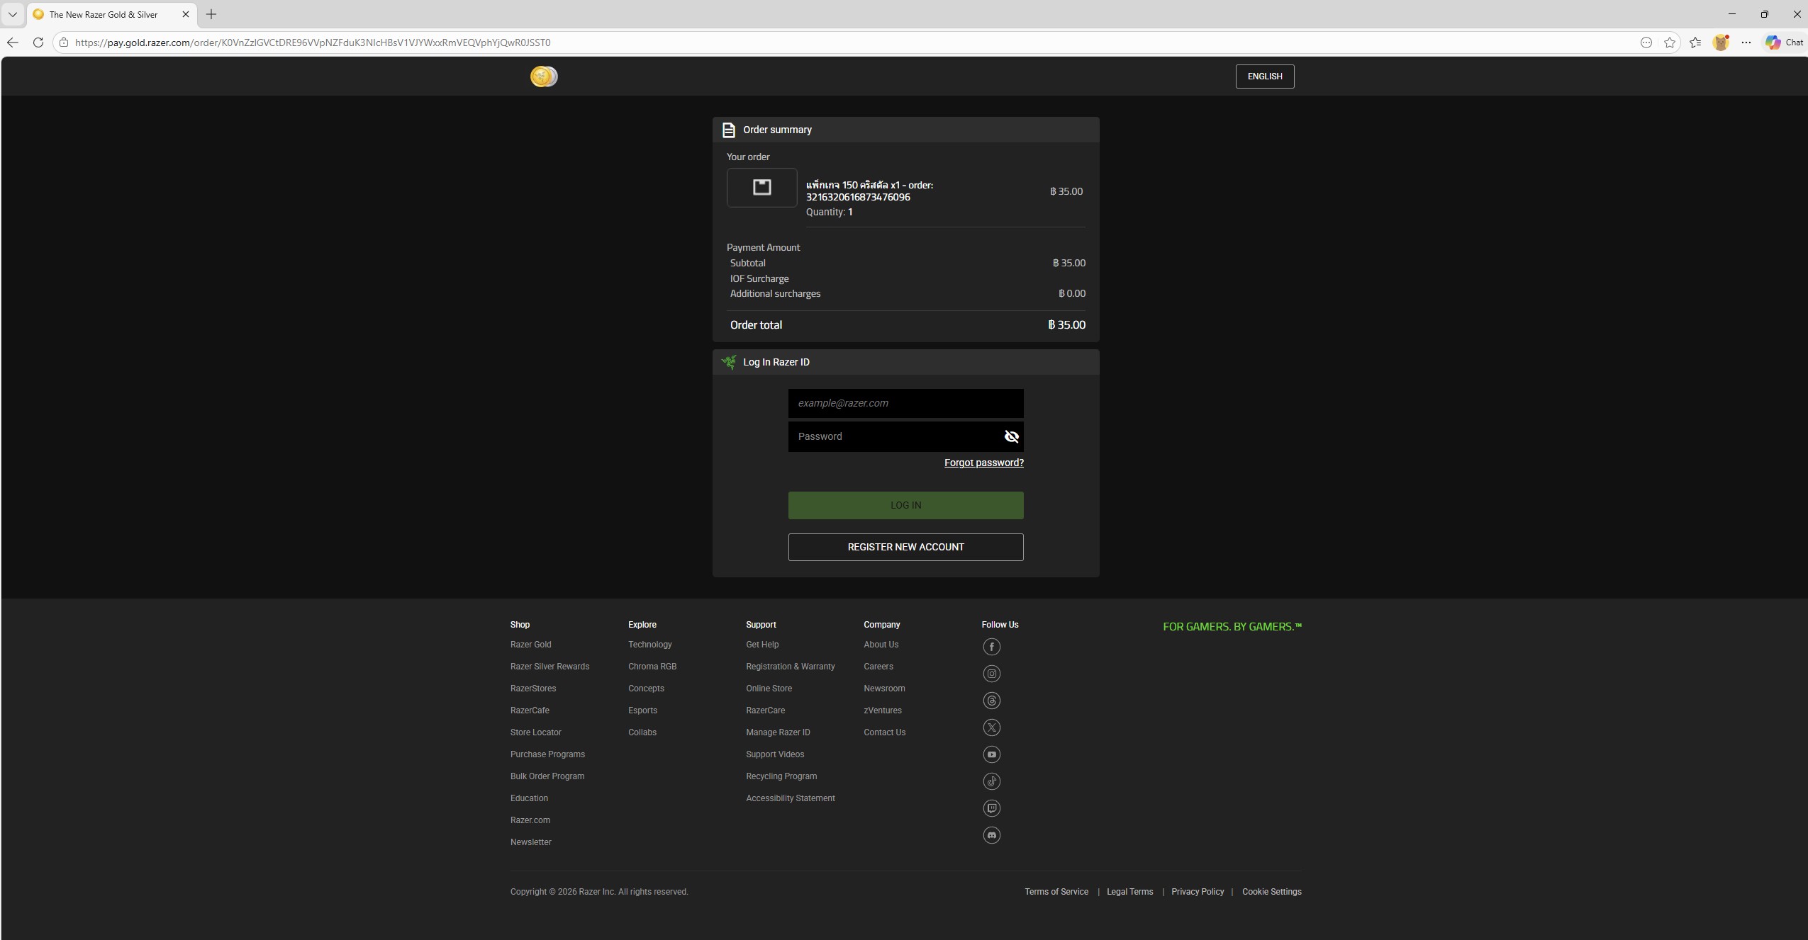Click the Forgot password? link

click(x=983, y=463)
